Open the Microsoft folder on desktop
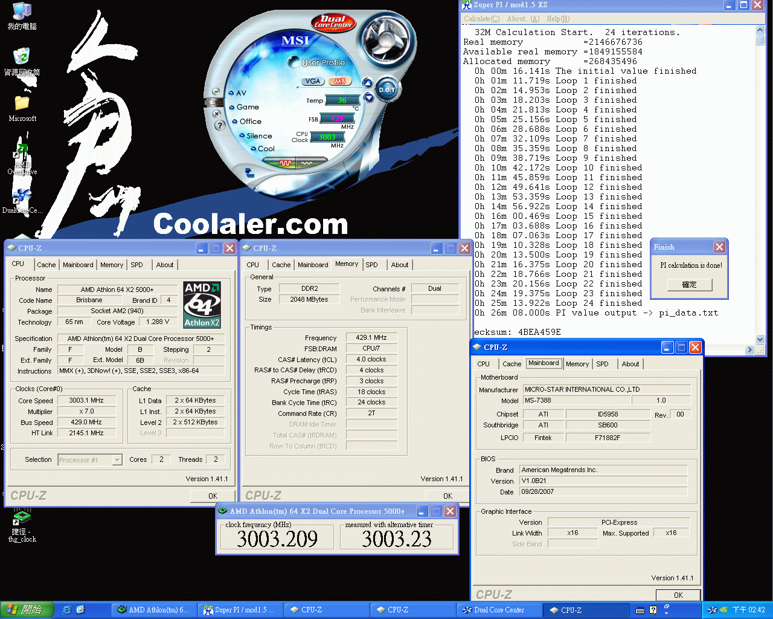 22,108
